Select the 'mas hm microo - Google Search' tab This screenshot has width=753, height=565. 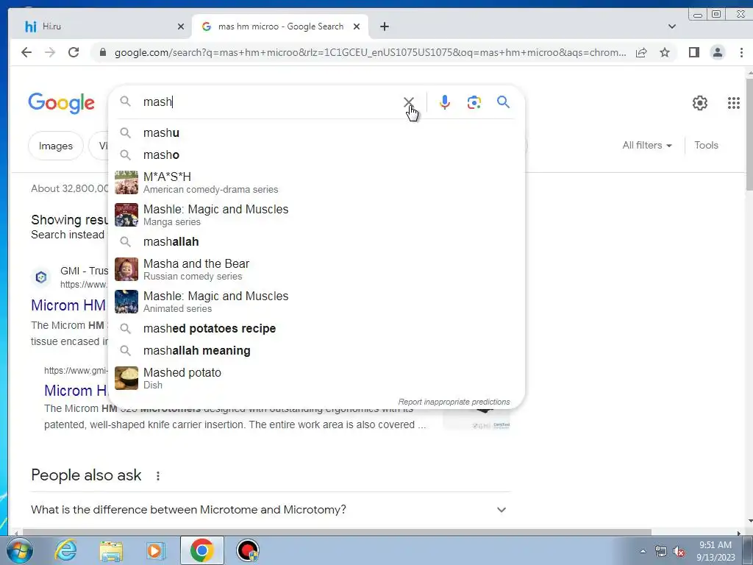[x=280, y=26]
